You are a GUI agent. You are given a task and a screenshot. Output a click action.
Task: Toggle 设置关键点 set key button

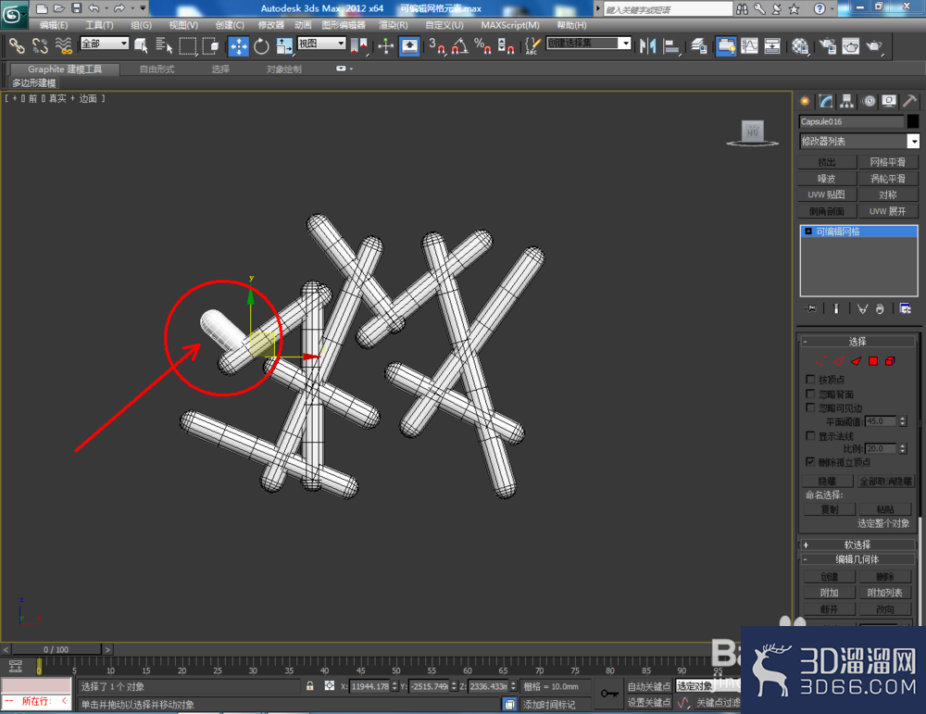(x=649, y=702)
